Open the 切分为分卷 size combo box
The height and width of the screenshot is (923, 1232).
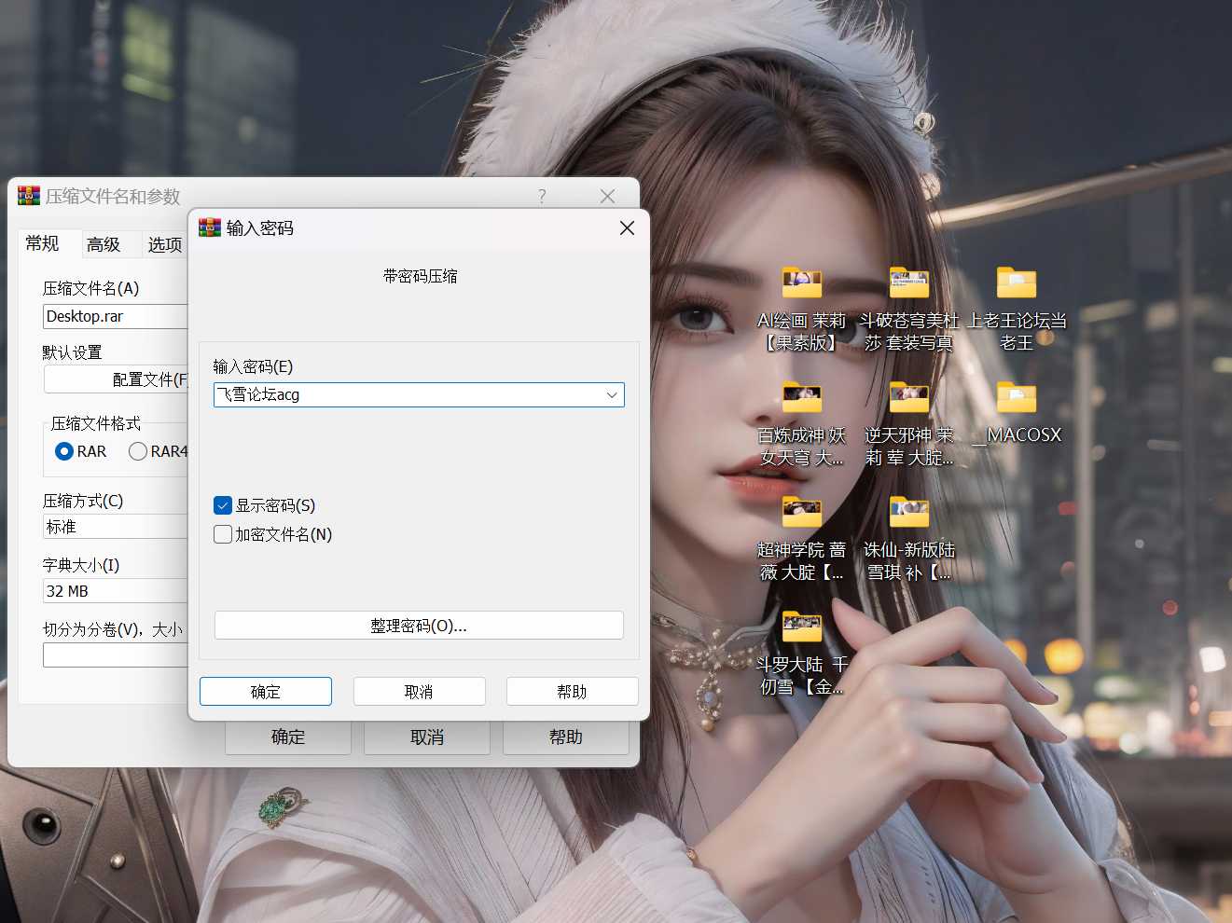(116, 655)
